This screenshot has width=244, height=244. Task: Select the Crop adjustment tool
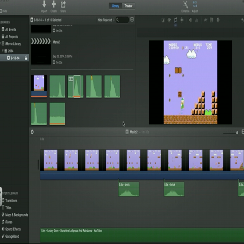tap(176, 20)
